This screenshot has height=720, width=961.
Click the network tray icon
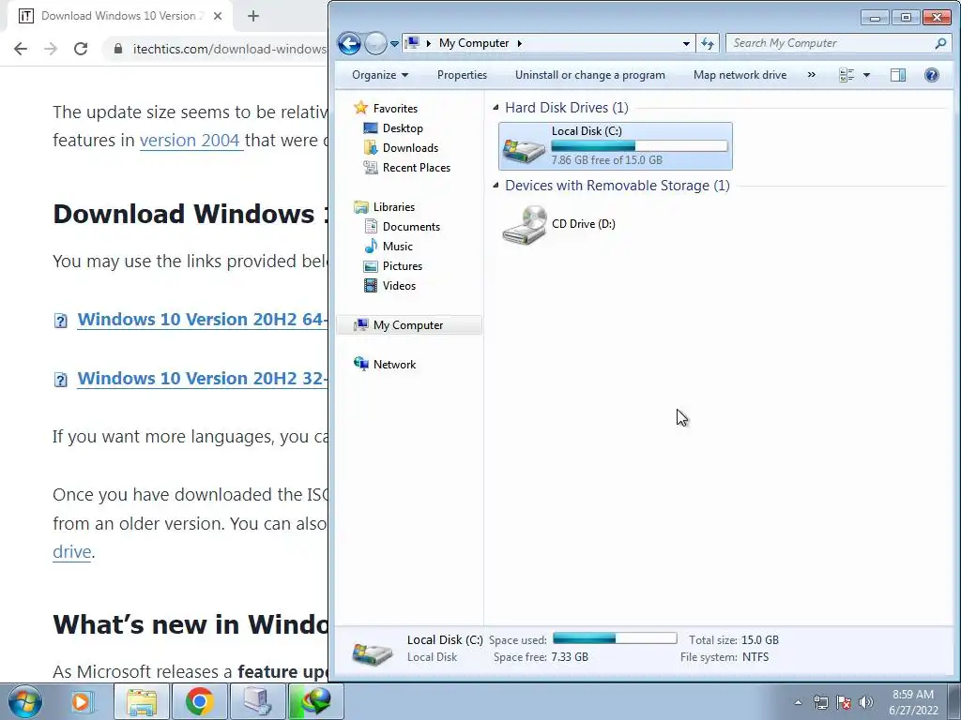pos(820,702)
